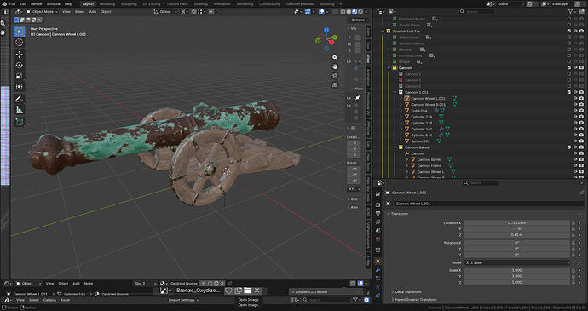588x311 pixels.
Task: Open the Output properties tab icon
Action: pos(378,214)
